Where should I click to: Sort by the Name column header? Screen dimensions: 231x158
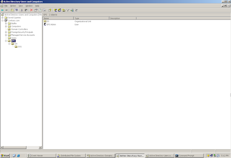(58, 18)
